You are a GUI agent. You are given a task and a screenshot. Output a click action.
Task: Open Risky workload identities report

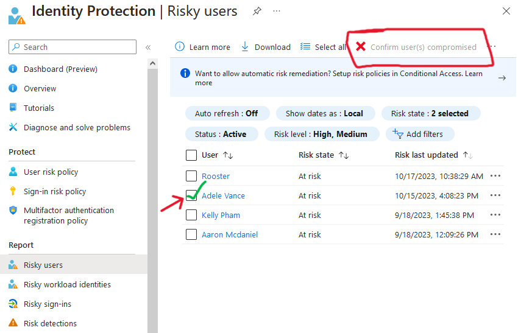point(67,284)
